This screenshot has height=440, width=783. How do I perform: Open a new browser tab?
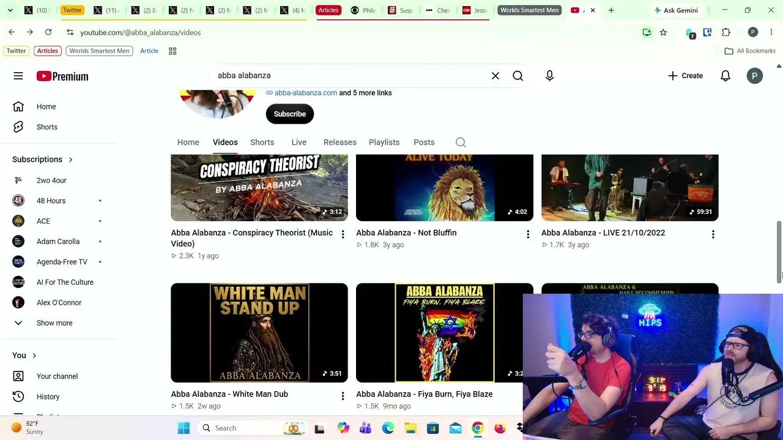tap(611, 10)
